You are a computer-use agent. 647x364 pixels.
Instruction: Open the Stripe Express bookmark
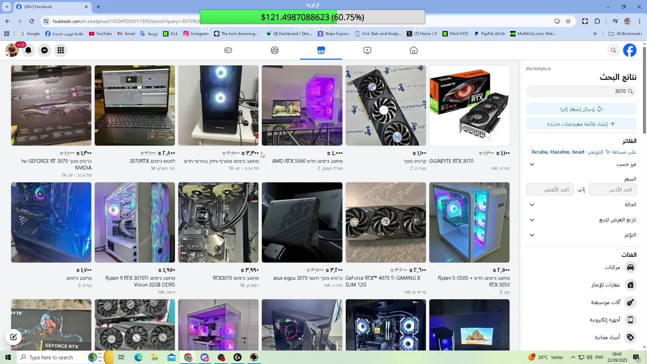point(333,34)
